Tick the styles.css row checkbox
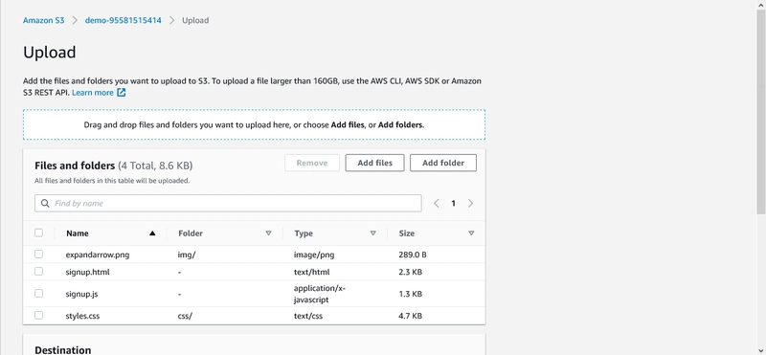This screenshot has height=355, width=766. [38, 316]
